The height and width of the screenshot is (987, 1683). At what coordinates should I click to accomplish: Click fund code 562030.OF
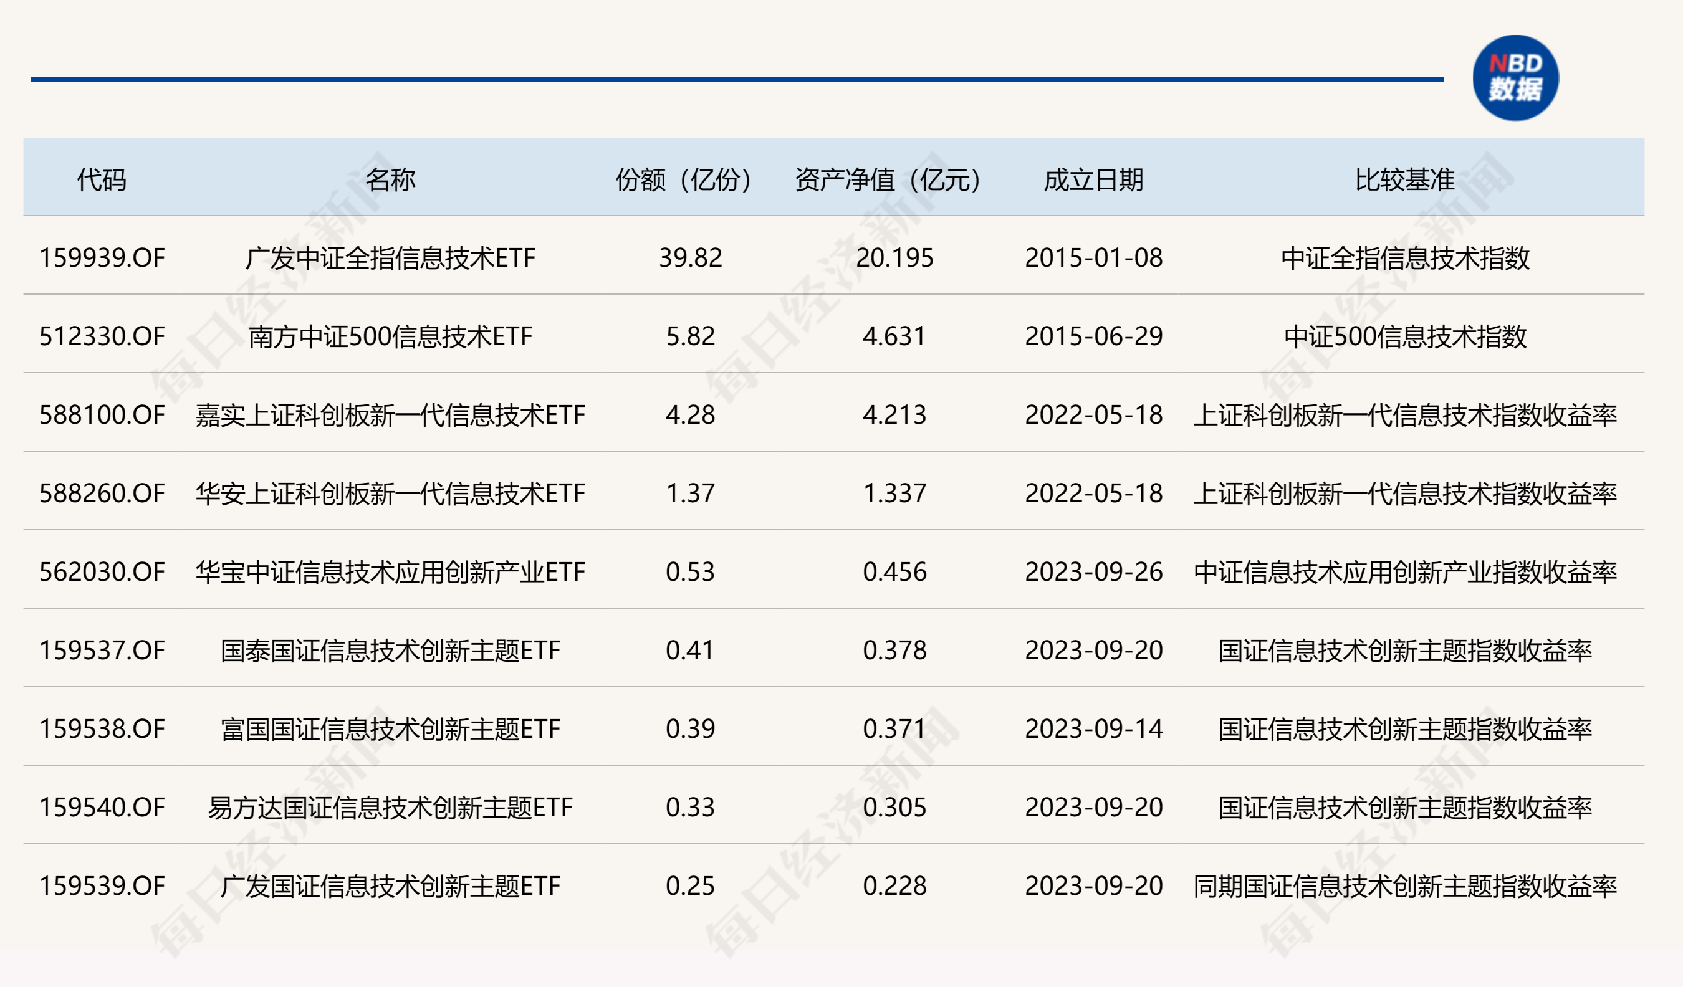pos(102,571)
